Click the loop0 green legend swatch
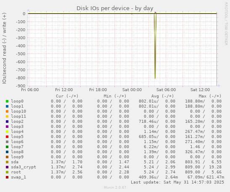Image resolution: width=230 pixels, height=192 pixels. 7,101
